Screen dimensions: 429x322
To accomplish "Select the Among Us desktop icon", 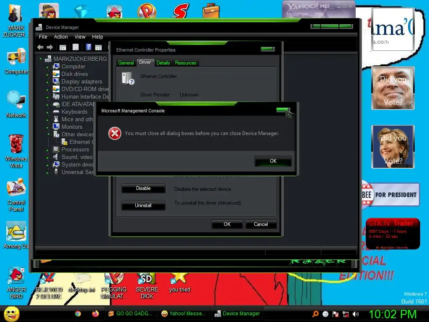I will (16, 235).
